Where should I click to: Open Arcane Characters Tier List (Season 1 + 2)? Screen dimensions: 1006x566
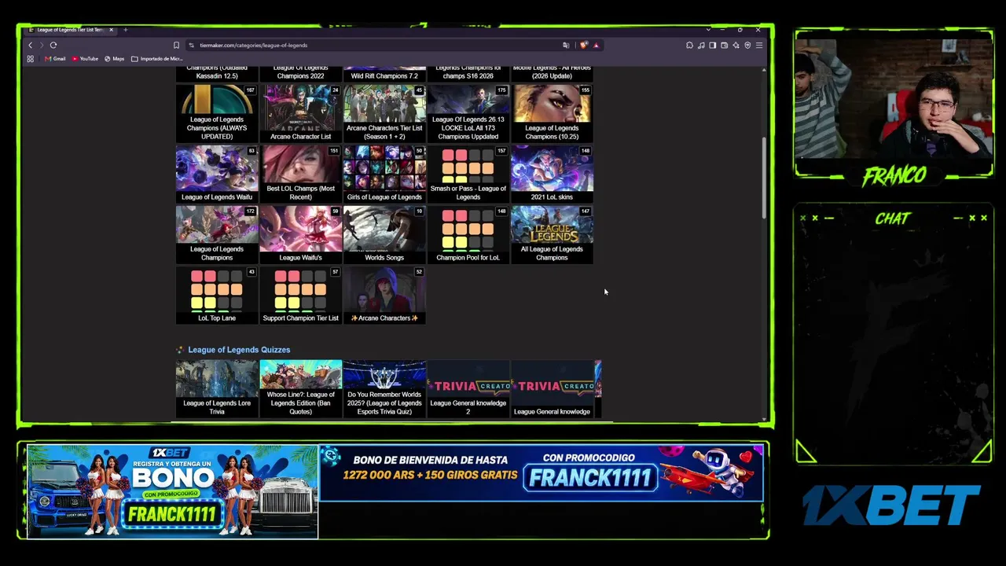(384, 113)
